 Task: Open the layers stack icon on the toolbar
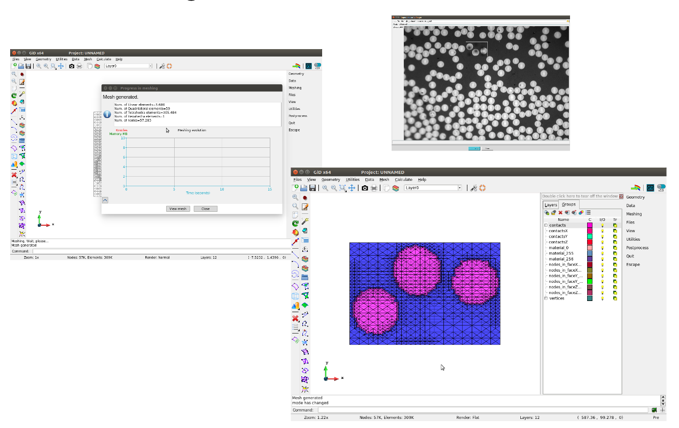(x=396, y=188)
